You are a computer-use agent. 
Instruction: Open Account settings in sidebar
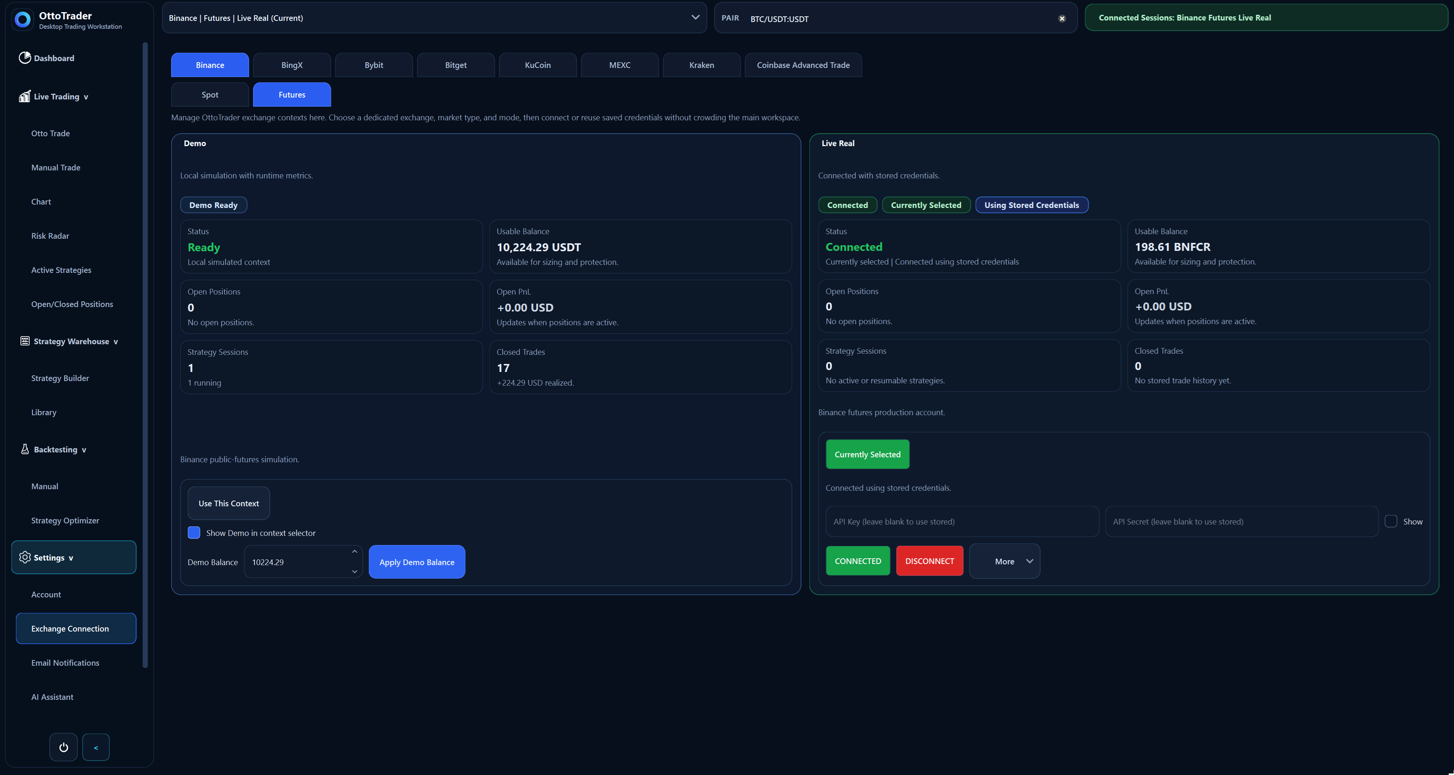point(46,594)
